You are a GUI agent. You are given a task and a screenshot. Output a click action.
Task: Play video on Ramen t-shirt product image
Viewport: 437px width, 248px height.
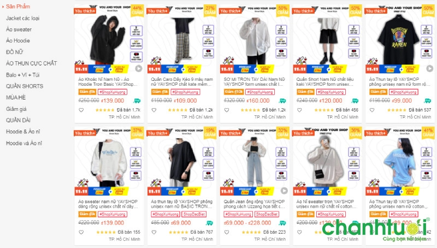coord(429,68)
